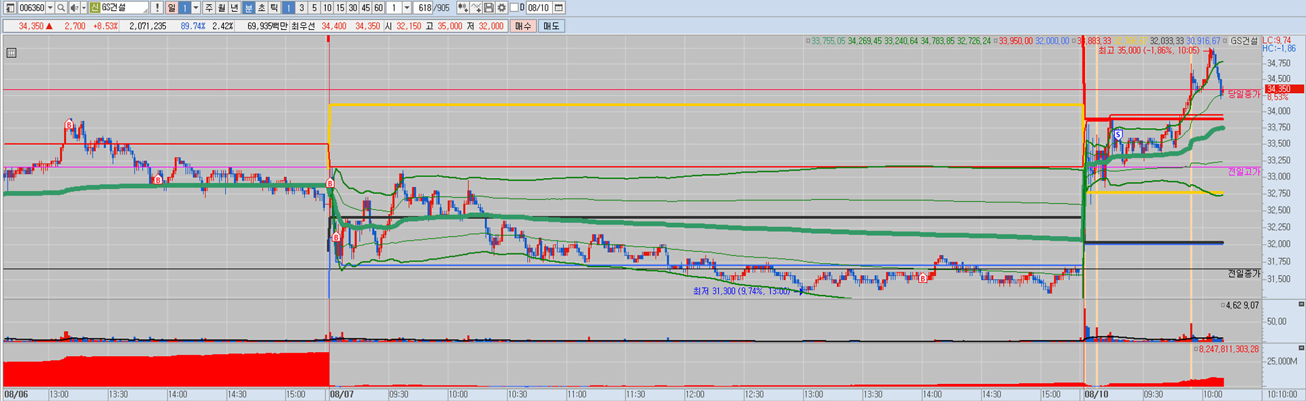The image size is (1306, 401).
Task: Click the green 신 badge icon
Action: 95,7
